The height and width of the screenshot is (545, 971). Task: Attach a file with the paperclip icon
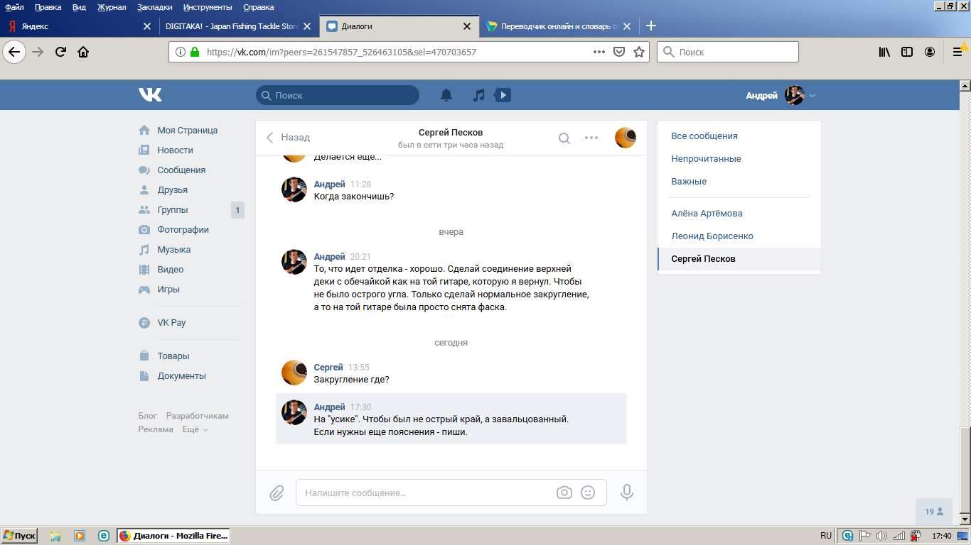277,492
